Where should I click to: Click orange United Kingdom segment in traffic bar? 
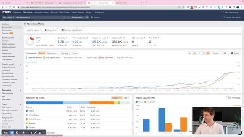click(102, 102)
